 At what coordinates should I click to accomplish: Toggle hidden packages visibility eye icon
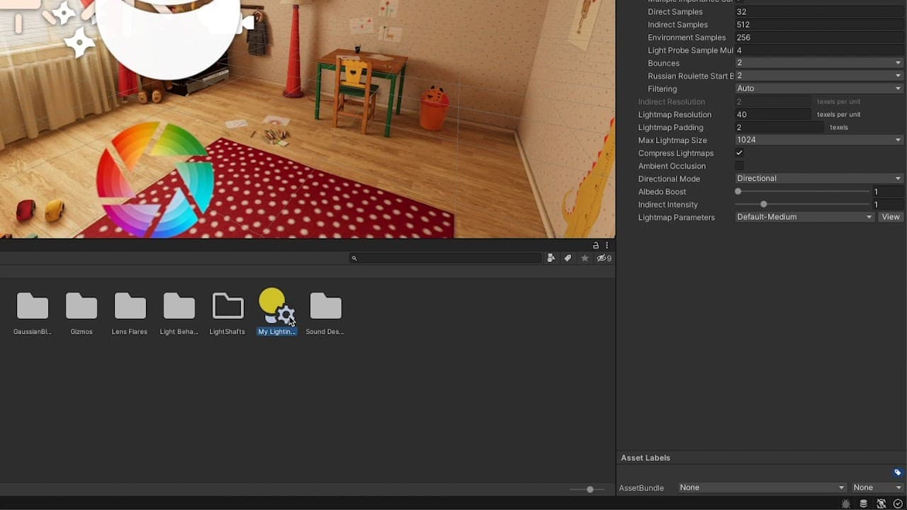point(604,259)
